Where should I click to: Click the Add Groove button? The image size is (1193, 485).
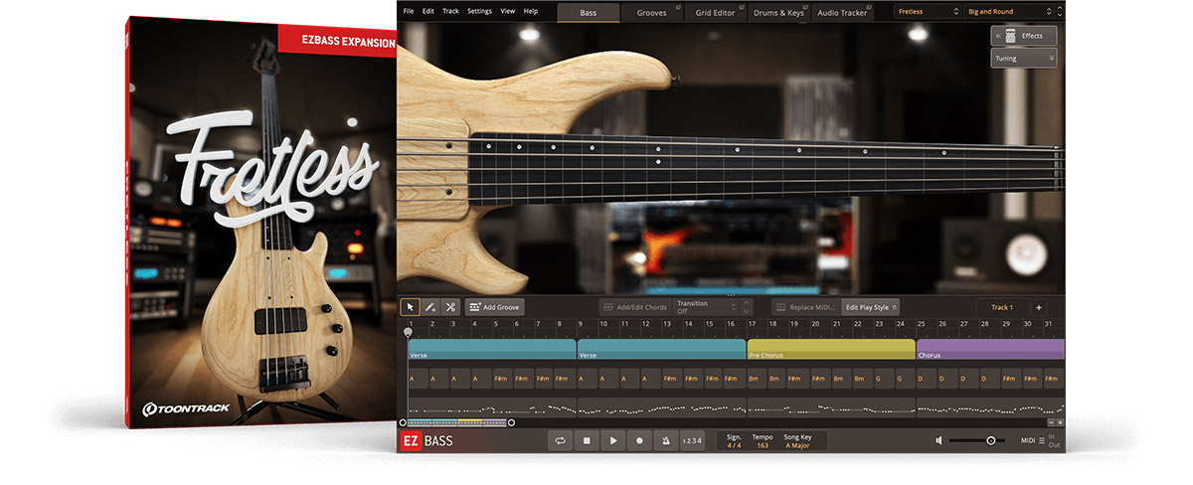pos(494,307)
